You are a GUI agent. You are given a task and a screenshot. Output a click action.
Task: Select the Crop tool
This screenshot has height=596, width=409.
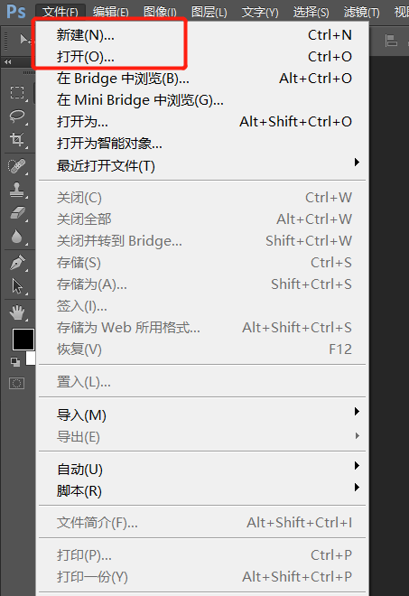click(17, 139)
